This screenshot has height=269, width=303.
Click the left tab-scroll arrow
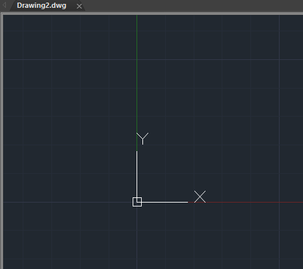coord(4,5)
